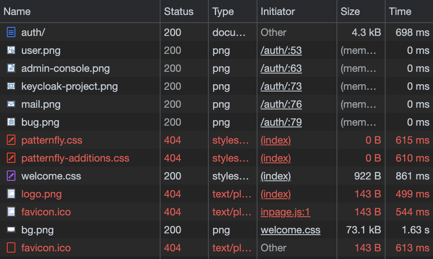Screen dimensions: 433x259
Task: Select the user.png request name
Action: 41,50
